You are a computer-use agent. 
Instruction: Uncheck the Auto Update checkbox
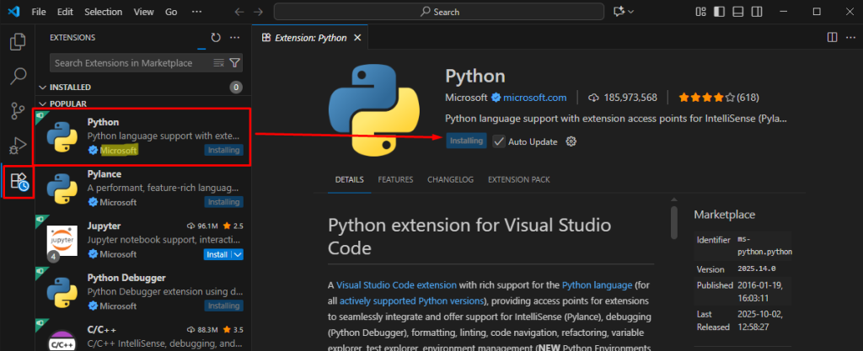click(499, 141)
